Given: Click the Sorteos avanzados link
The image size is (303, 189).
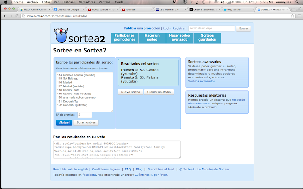Looking at the screenshot, I should (x=201, y=81).
